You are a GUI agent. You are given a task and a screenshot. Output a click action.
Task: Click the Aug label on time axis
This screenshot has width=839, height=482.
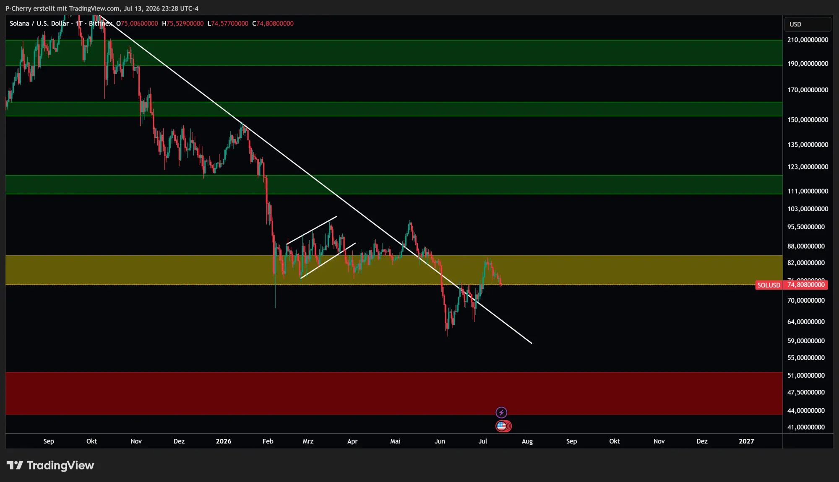(527, 441)
